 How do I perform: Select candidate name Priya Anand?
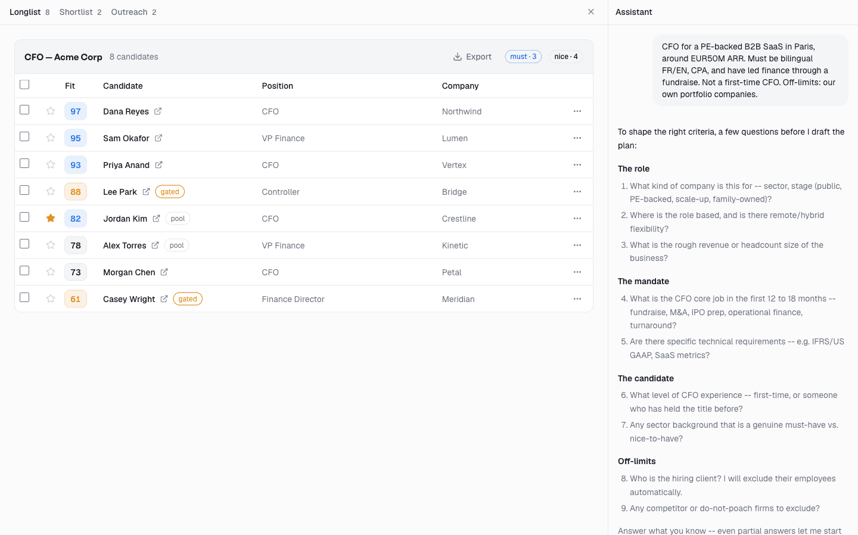(126, 165)
